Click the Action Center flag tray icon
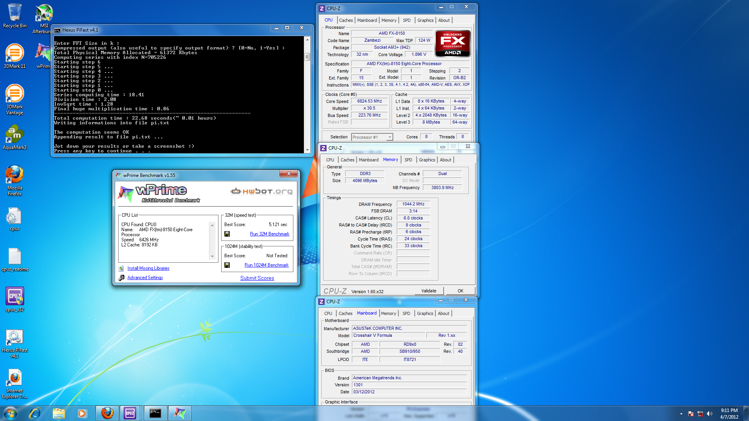Viewport: 749px width, 421px height. (691, 414)
